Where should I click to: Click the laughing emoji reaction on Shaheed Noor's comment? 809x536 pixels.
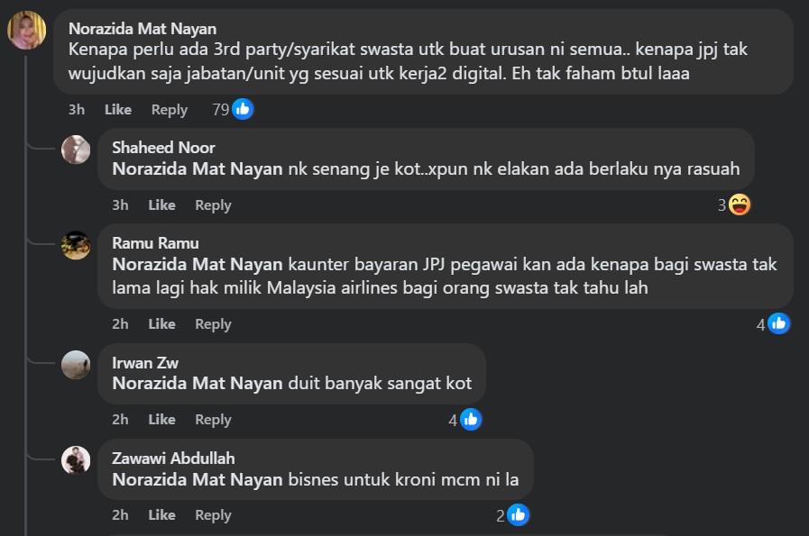[x=740, y=204]
